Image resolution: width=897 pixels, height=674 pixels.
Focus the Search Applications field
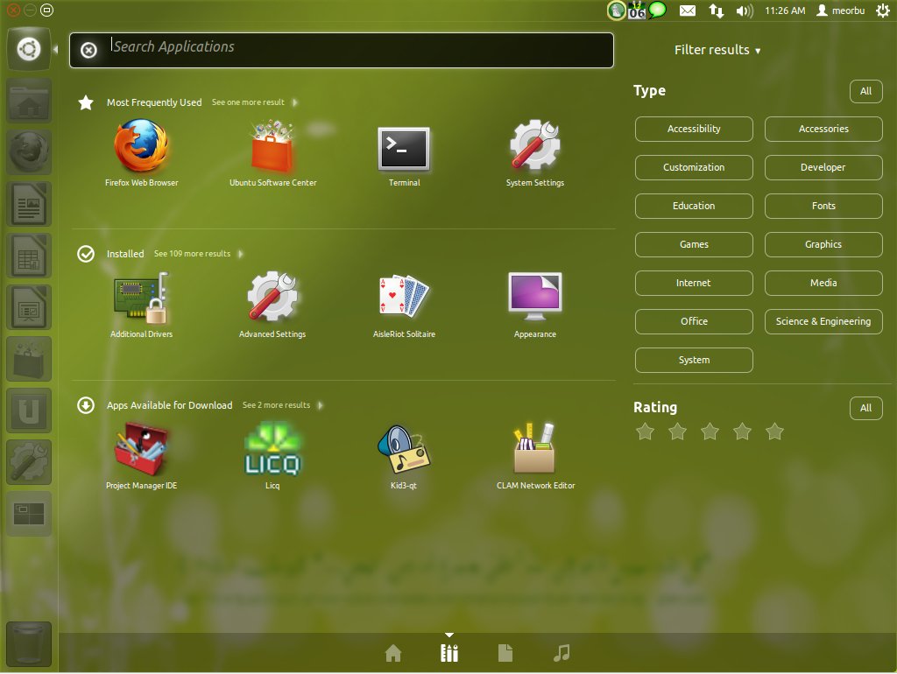pos(342,50)
